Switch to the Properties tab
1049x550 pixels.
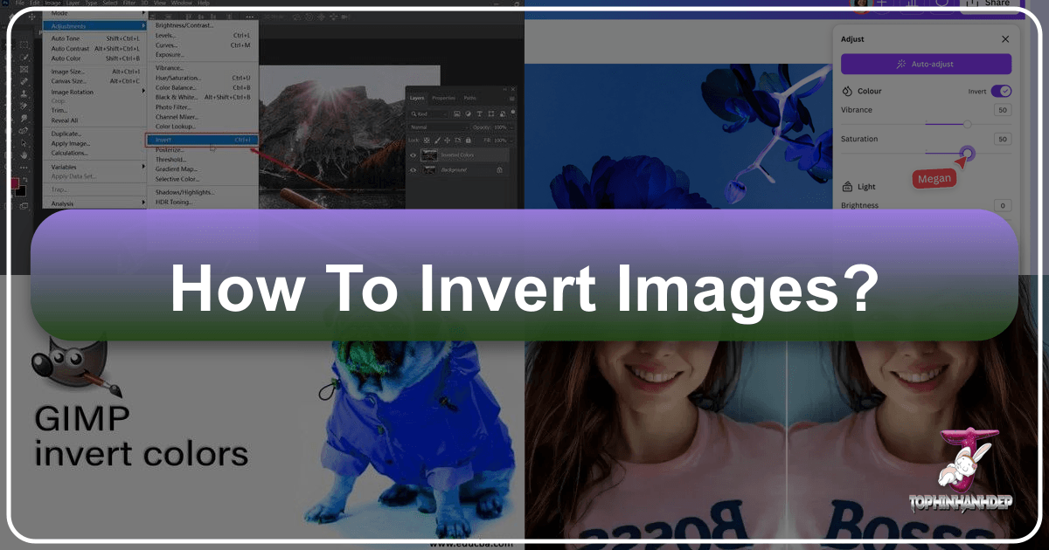click(x=444, y=98)
